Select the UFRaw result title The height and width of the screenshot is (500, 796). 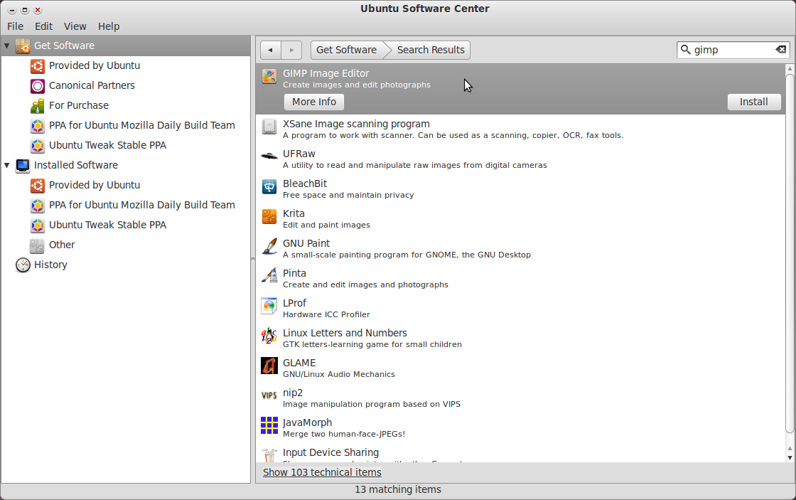pos(299,154)
